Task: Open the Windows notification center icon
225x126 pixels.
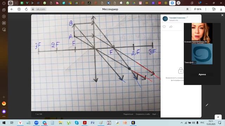Action: [x=219, y=123]
